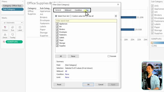The height and width of the screenshot is (92, 164).
Task: Open the Condition None link in Summary
Action: pos(67,74)
